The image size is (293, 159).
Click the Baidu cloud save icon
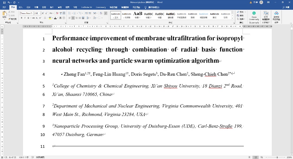(x=276, y=15)
